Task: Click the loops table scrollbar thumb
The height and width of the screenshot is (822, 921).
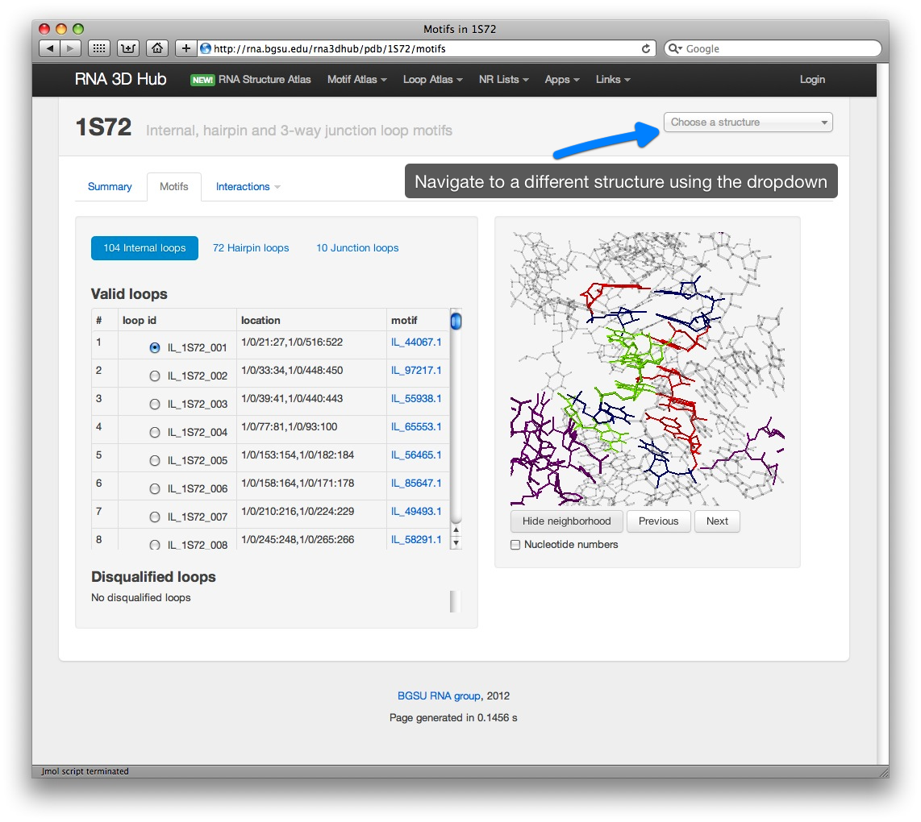Action: [x=456, y=322]
